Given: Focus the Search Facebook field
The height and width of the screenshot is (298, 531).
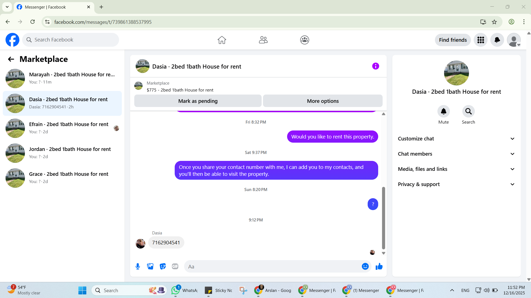Looking at the screenshot, I should [x=71, y=40].
